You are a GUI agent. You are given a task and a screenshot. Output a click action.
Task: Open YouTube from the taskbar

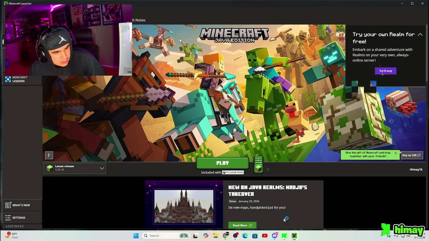tap(264, 236)
